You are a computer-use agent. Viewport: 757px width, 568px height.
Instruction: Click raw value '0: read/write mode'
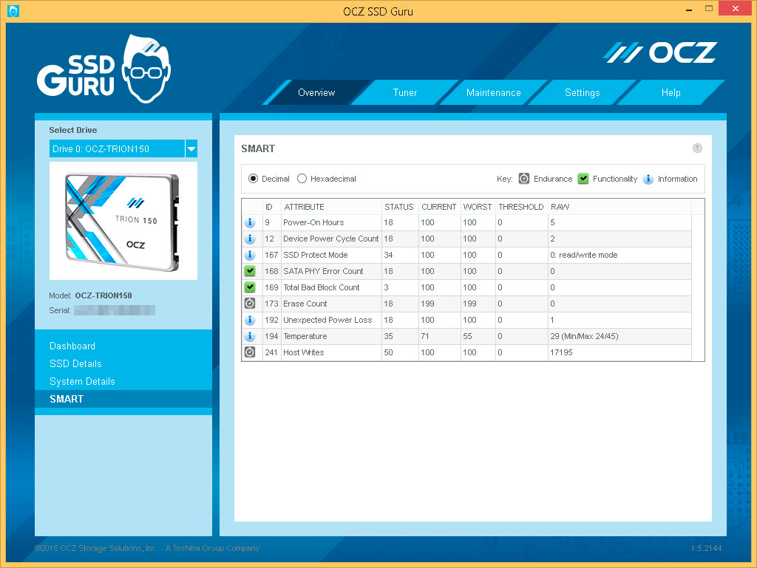point(584,255)
